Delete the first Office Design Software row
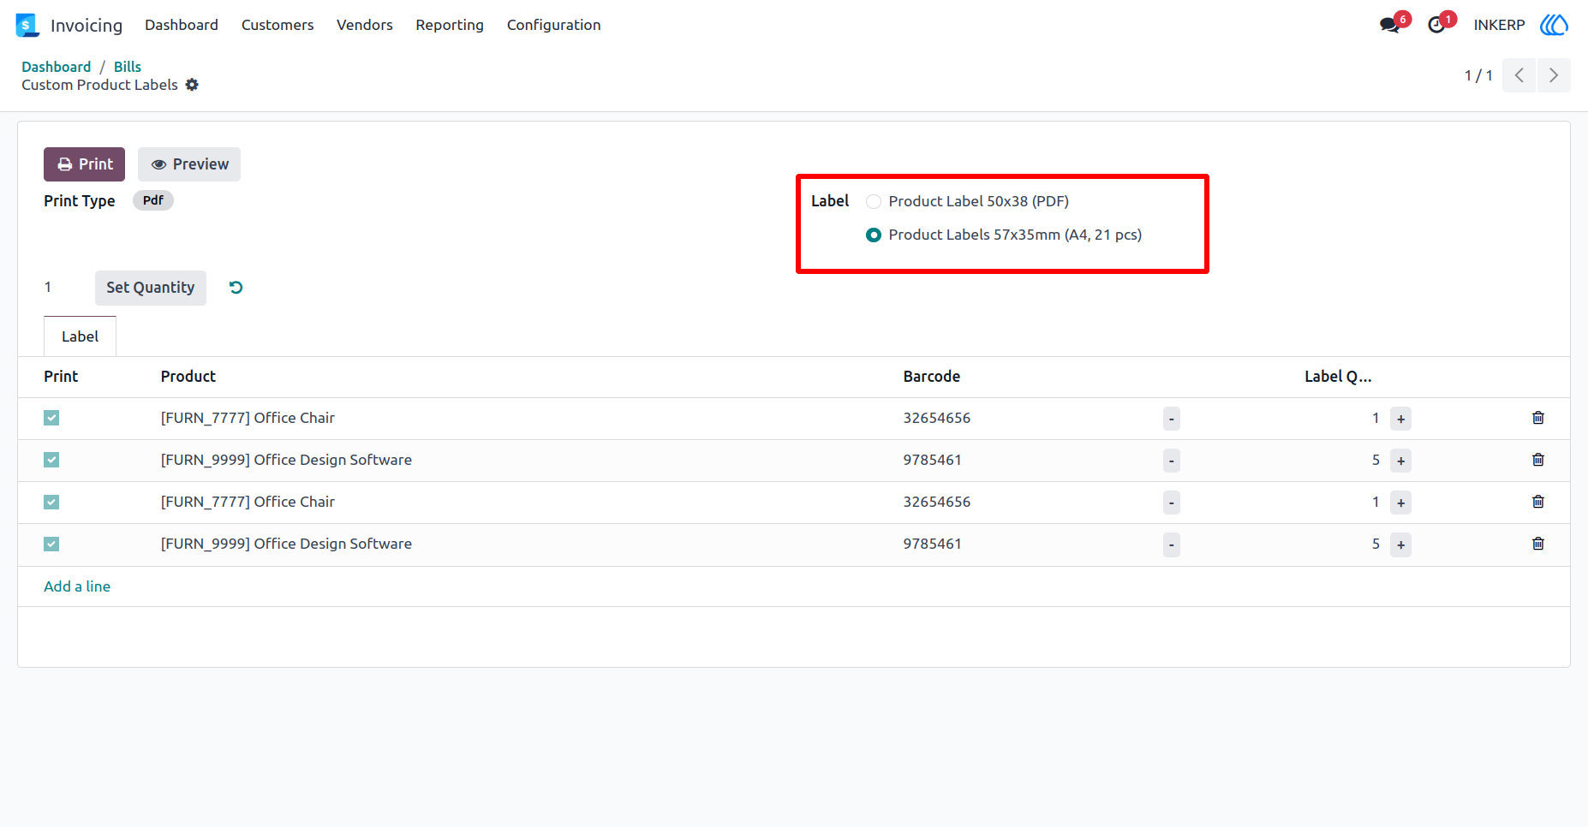The height and width of the screenshot is (827, 1588). (x=1538, y=460)
